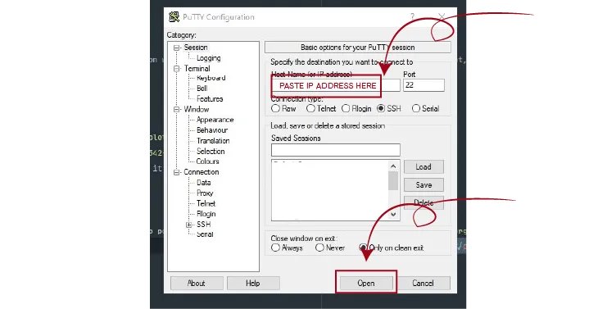Open the Appearance settings category
This screenshot has height=309, width=616.
click(215, 120)
